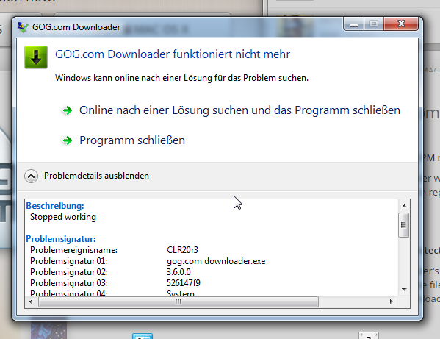
Task: Click the title bar application icon
Action: point(23,27)
